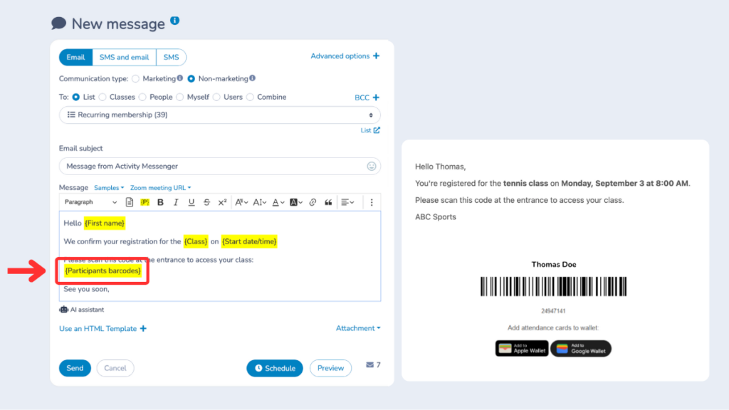Open the Paragraph style dropdown
This screenshot has width=729, height=410.
89,203
